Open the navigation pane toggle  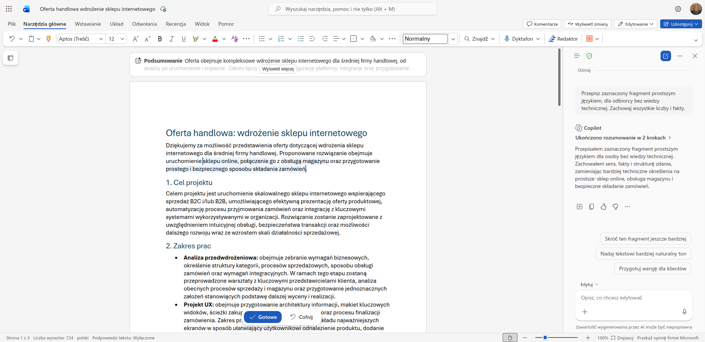click(10, 58)
